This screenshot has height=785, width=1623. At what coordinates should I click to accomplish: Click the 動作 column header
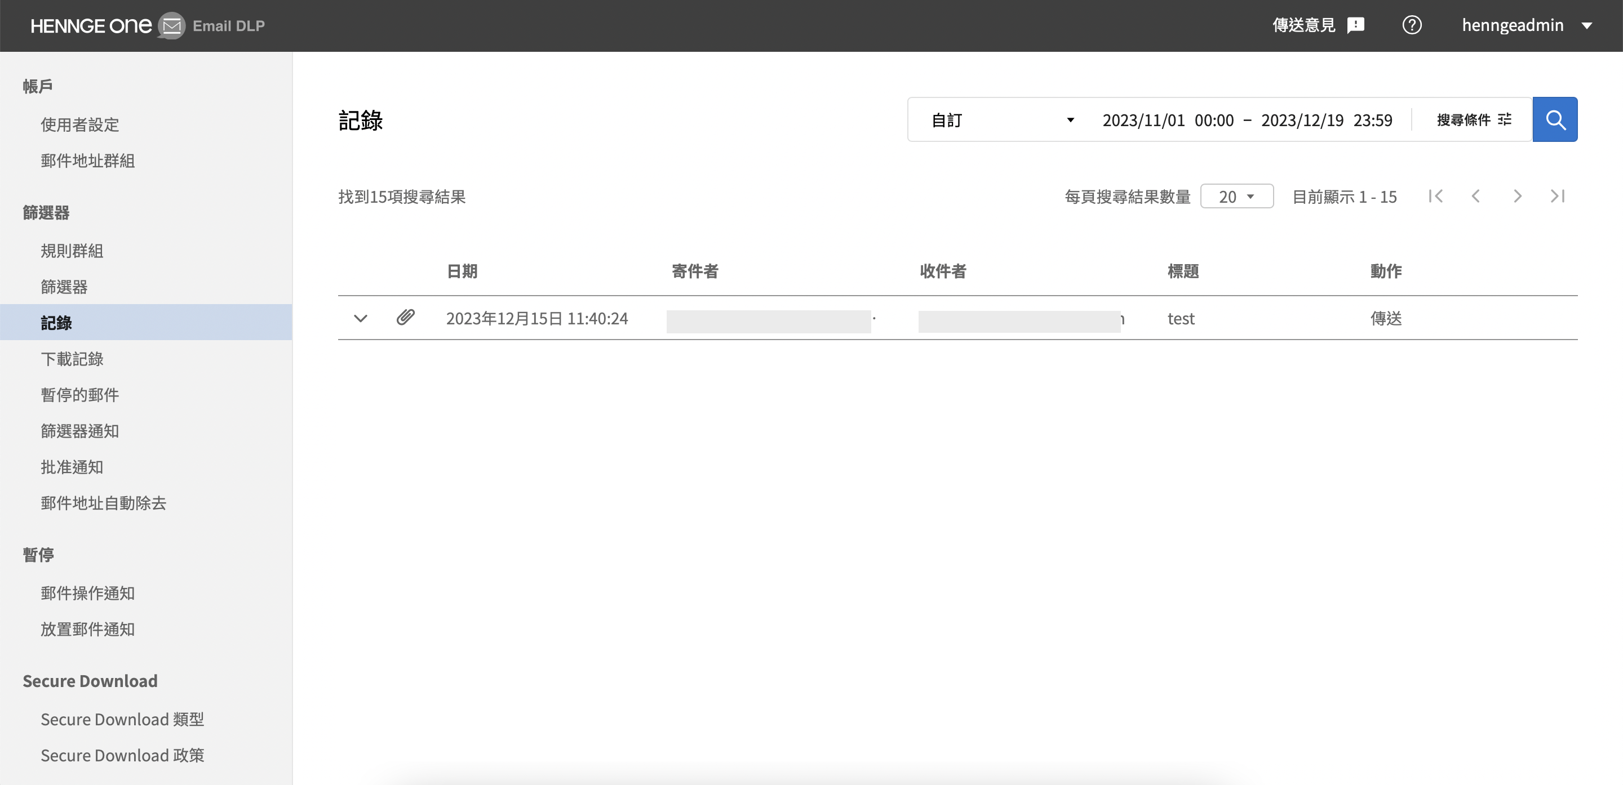point(1386,271)
